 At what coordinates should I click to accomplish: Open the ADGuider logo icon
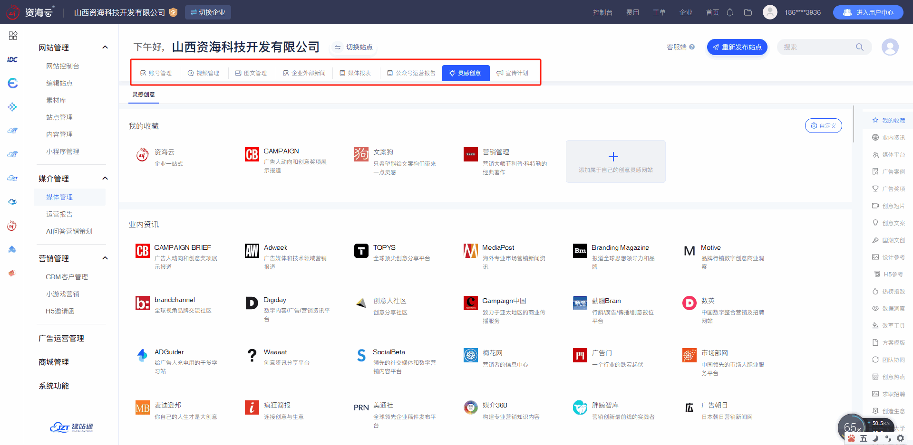coord(143,355)
